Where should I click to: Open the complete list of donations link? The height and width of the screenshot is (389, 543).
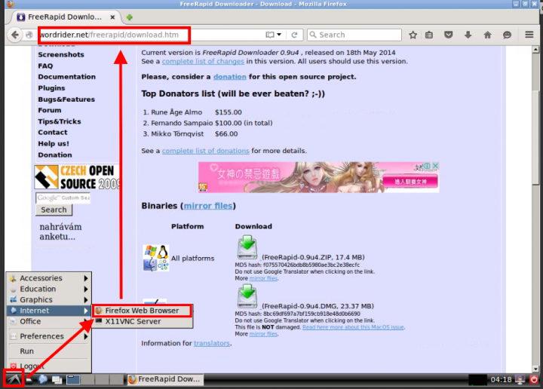[205, 151]
